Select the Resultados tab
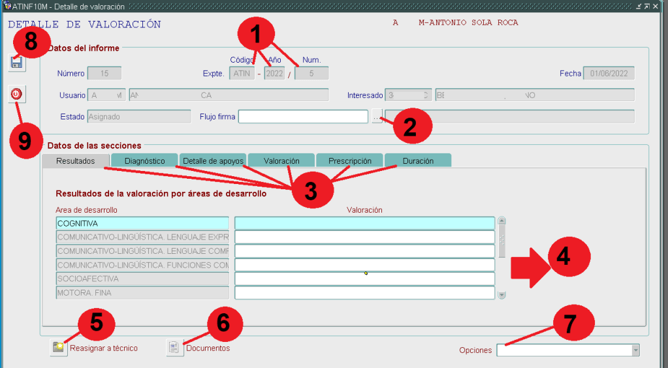This screenshot has width=668, height=368. [x=75, y=161]
